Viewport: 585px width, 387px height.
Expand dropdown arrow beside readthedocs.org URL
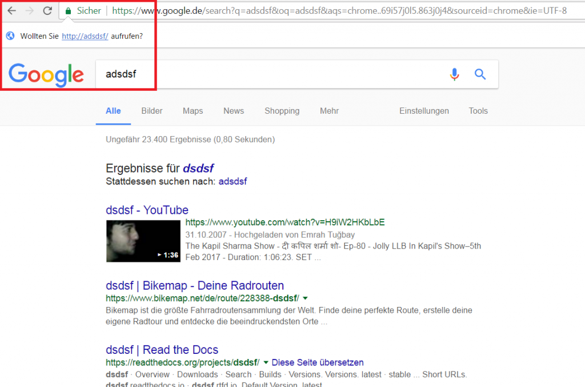pyautogui.click(x=266, y=362)
